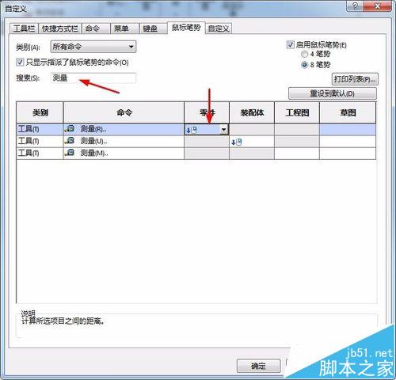Screen dimensions: 396x380
Task: Select the 测量(U).. command text
Action: [93, 141]
